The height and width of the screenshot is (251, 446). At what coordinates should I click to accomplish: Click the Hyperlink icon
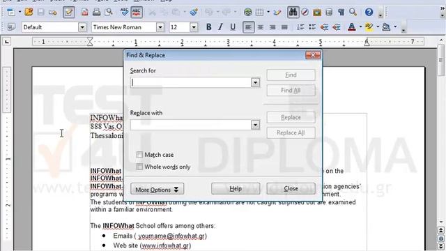click(248, 13)
